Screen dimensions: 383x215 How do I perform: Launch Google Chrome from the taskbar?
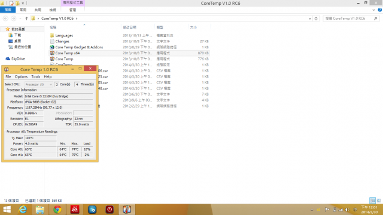pos(57,210)
